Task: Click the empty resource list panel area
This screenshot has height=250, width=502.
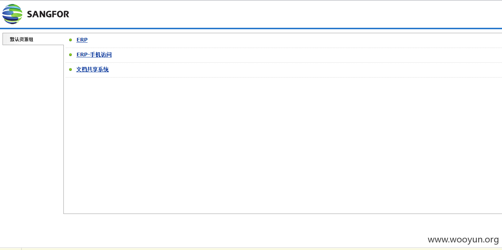Action: [284, 145]
